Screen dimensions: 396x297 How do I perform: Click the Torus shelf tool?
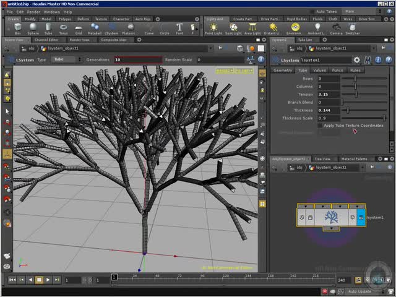(64, 28)
